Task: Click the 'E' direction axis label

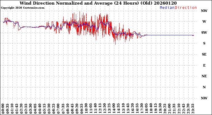Action: [x=204, y=65]
